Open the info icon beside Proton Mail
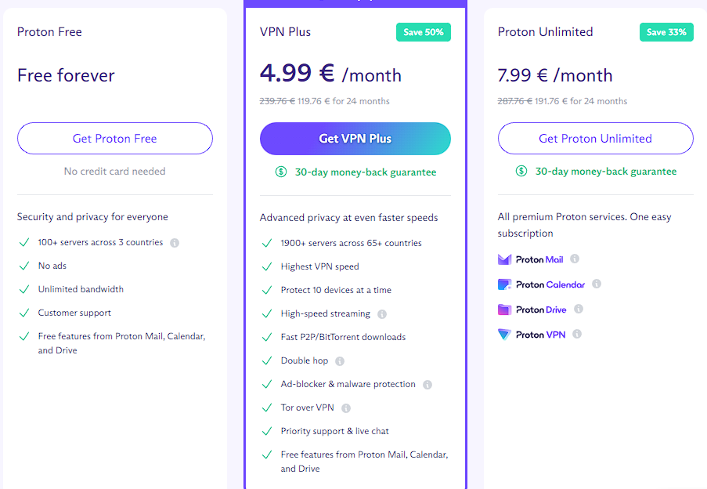The image size is (707, 489). 575,259
